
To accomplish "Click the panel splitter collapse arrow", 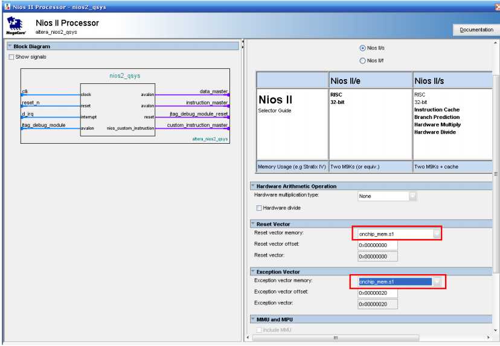I will [243, 42].
